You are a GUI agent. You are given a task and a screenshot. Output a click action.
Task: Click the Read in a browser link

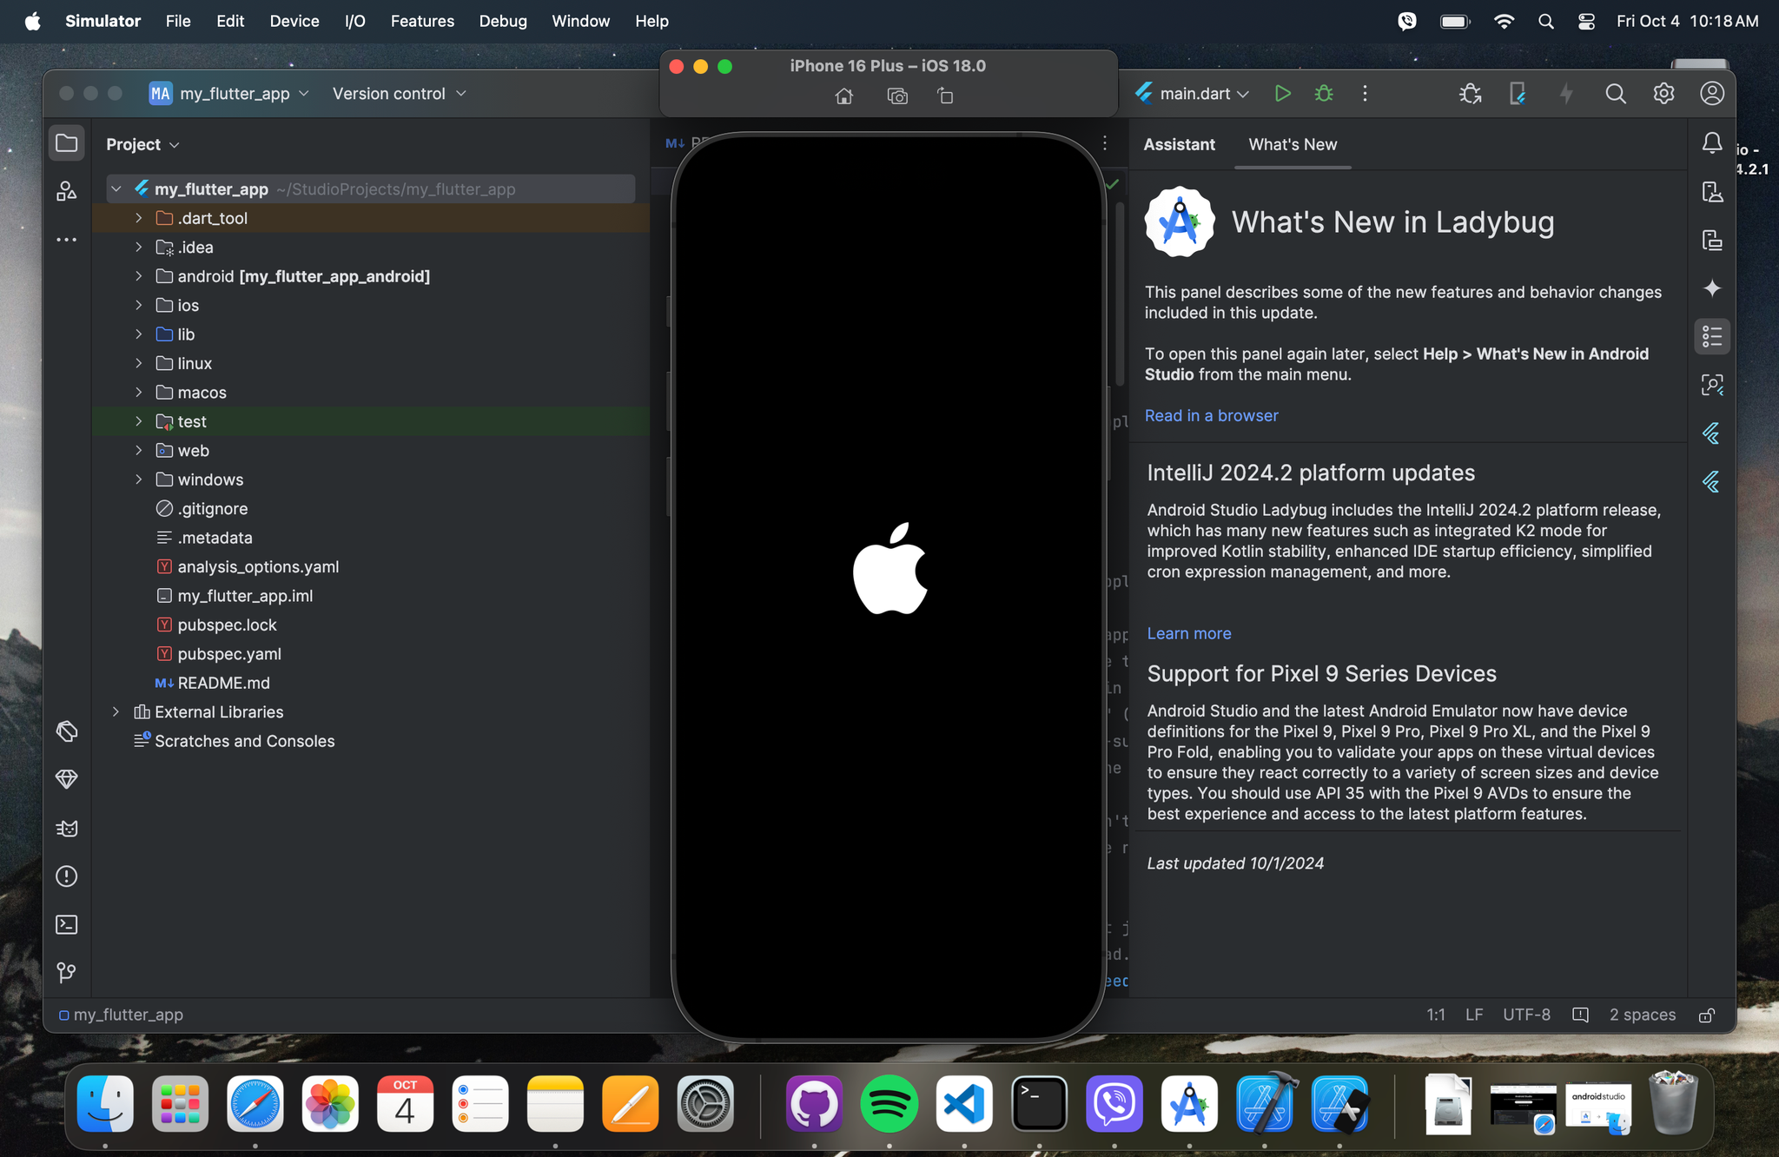1211,416
